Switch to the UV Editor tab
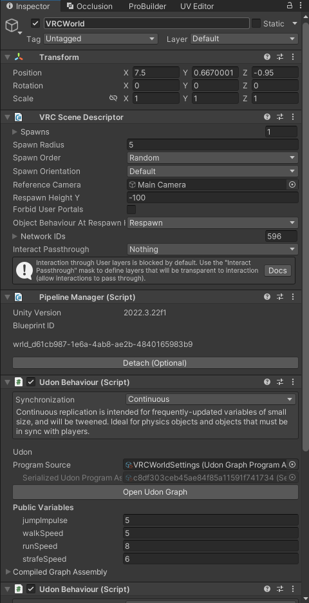The width and height of the screenshot is (309, 603). point(197,6)
